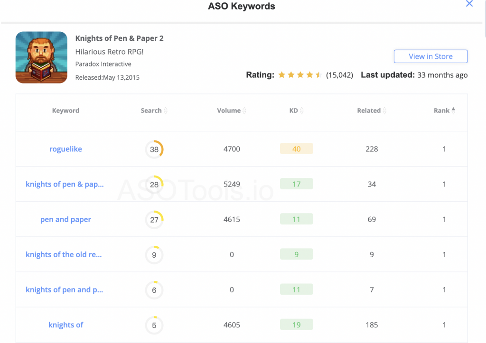The image size is (486, 343).
Task: Open the 'pen and paper' keyword link
Action: (x=65, y=219)
